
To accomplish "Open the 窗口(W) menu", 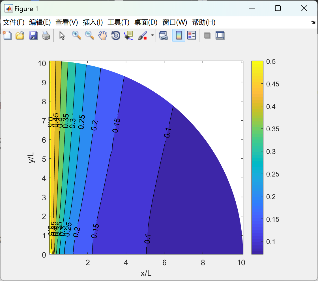I will (175, 22).
